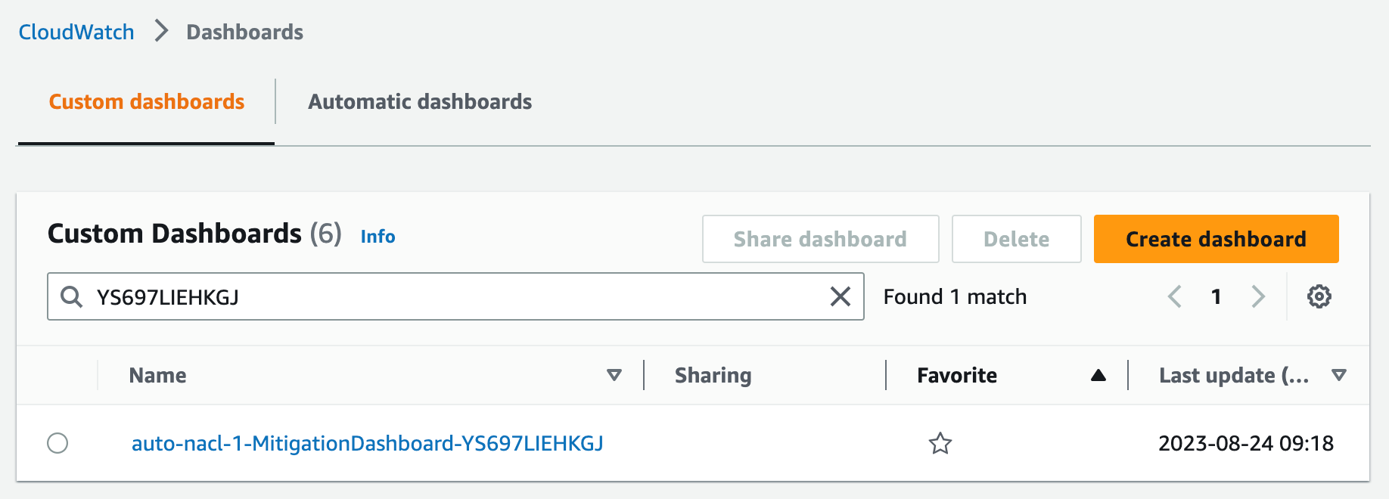Select the Custom dashboards tab

[146, 101]
